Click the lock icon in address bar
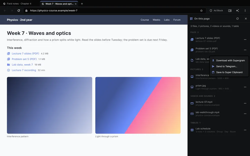This screenshot has height=156, width=250. (26, 10)
